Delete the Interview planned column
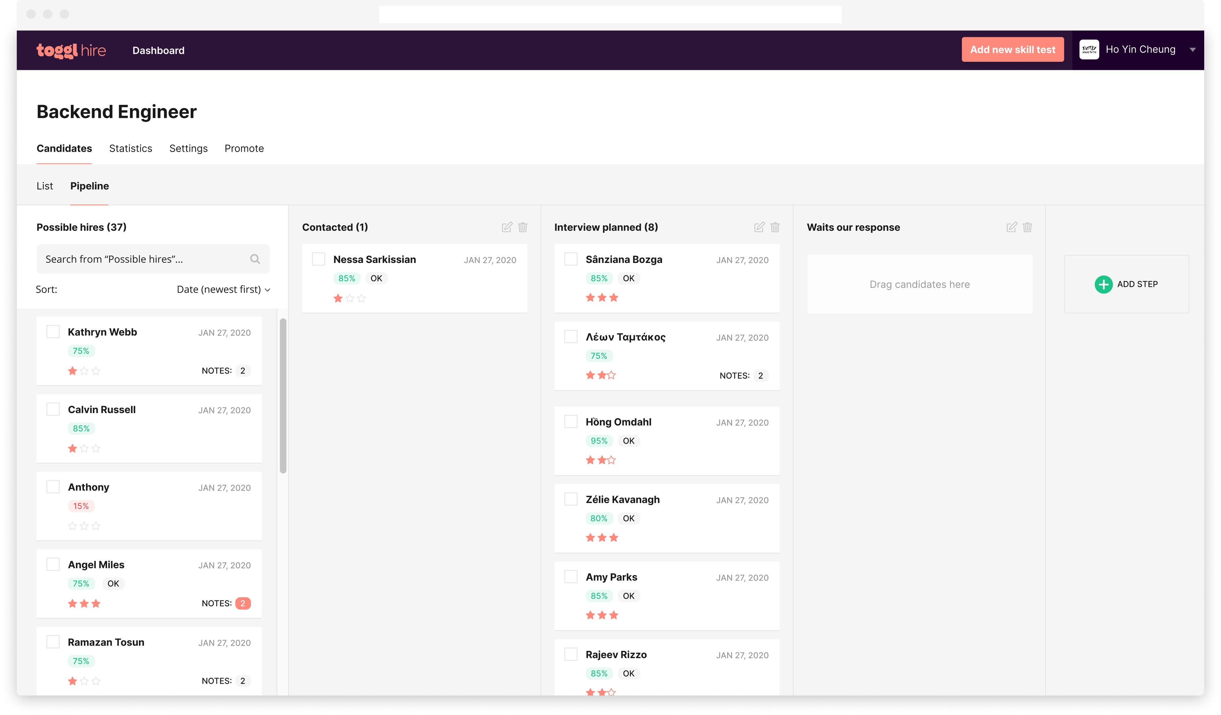This screenshot has width=1221, height=715. coord(775,227)
